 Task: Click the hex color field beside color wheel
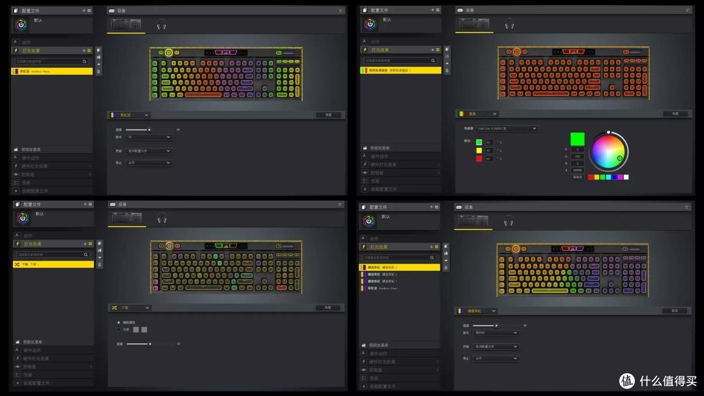[x=578, y=171]
